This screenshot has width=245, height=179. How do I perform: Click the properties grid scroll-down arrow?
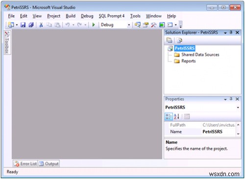[x=238, y=134]
